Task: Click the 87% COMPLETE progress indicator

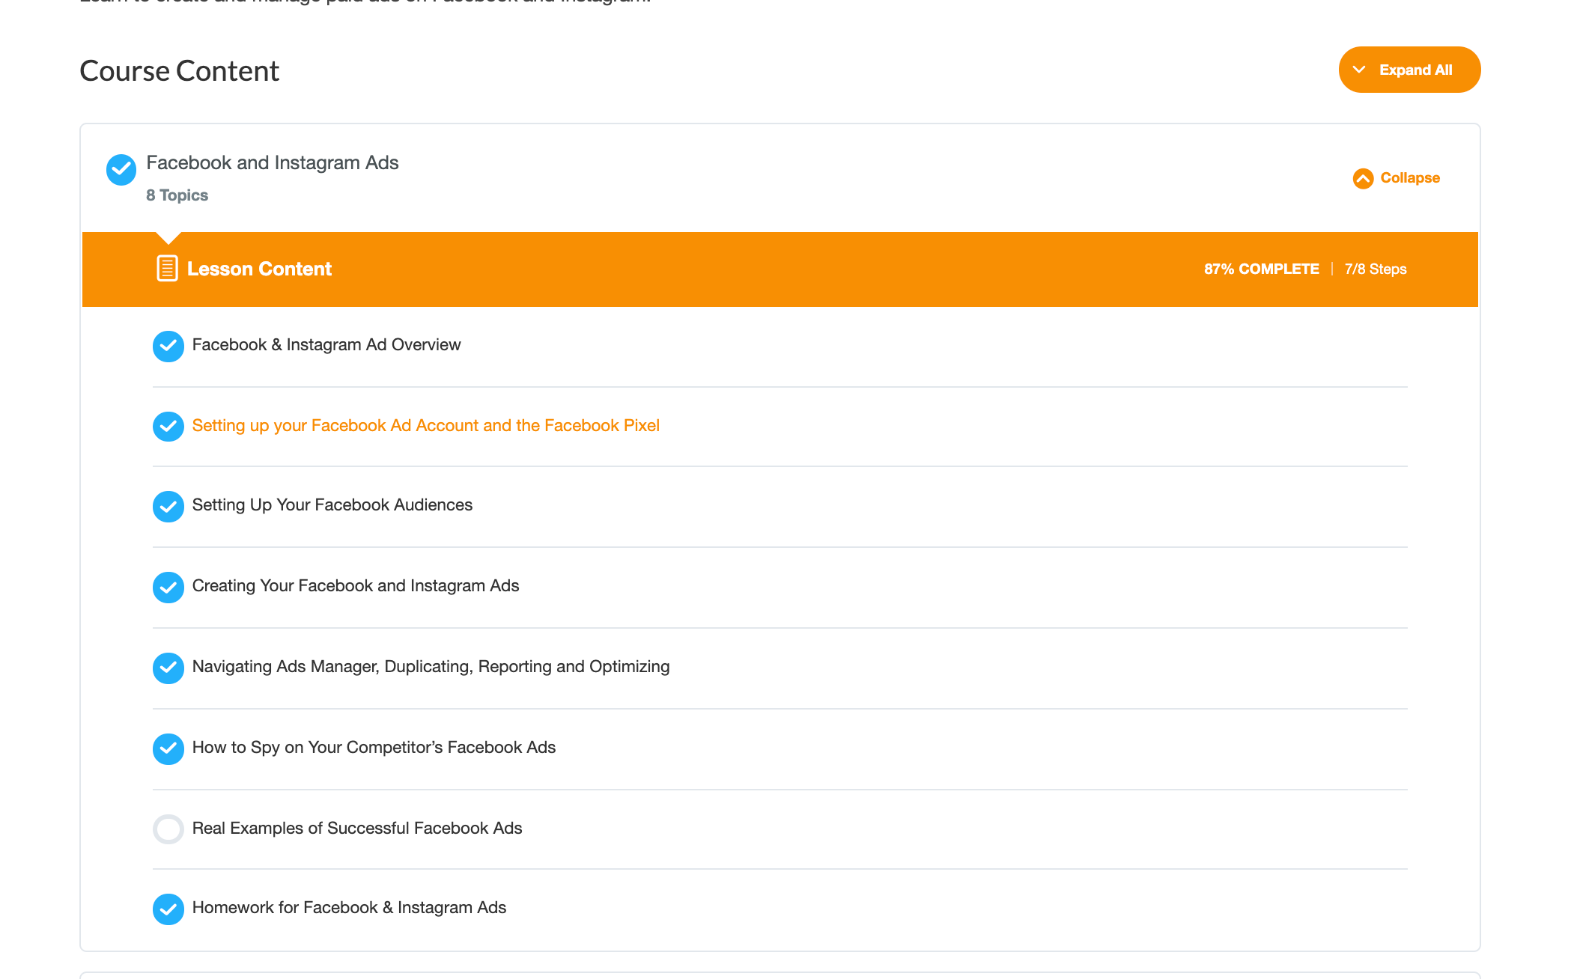Action: (x=1262, y=269)
